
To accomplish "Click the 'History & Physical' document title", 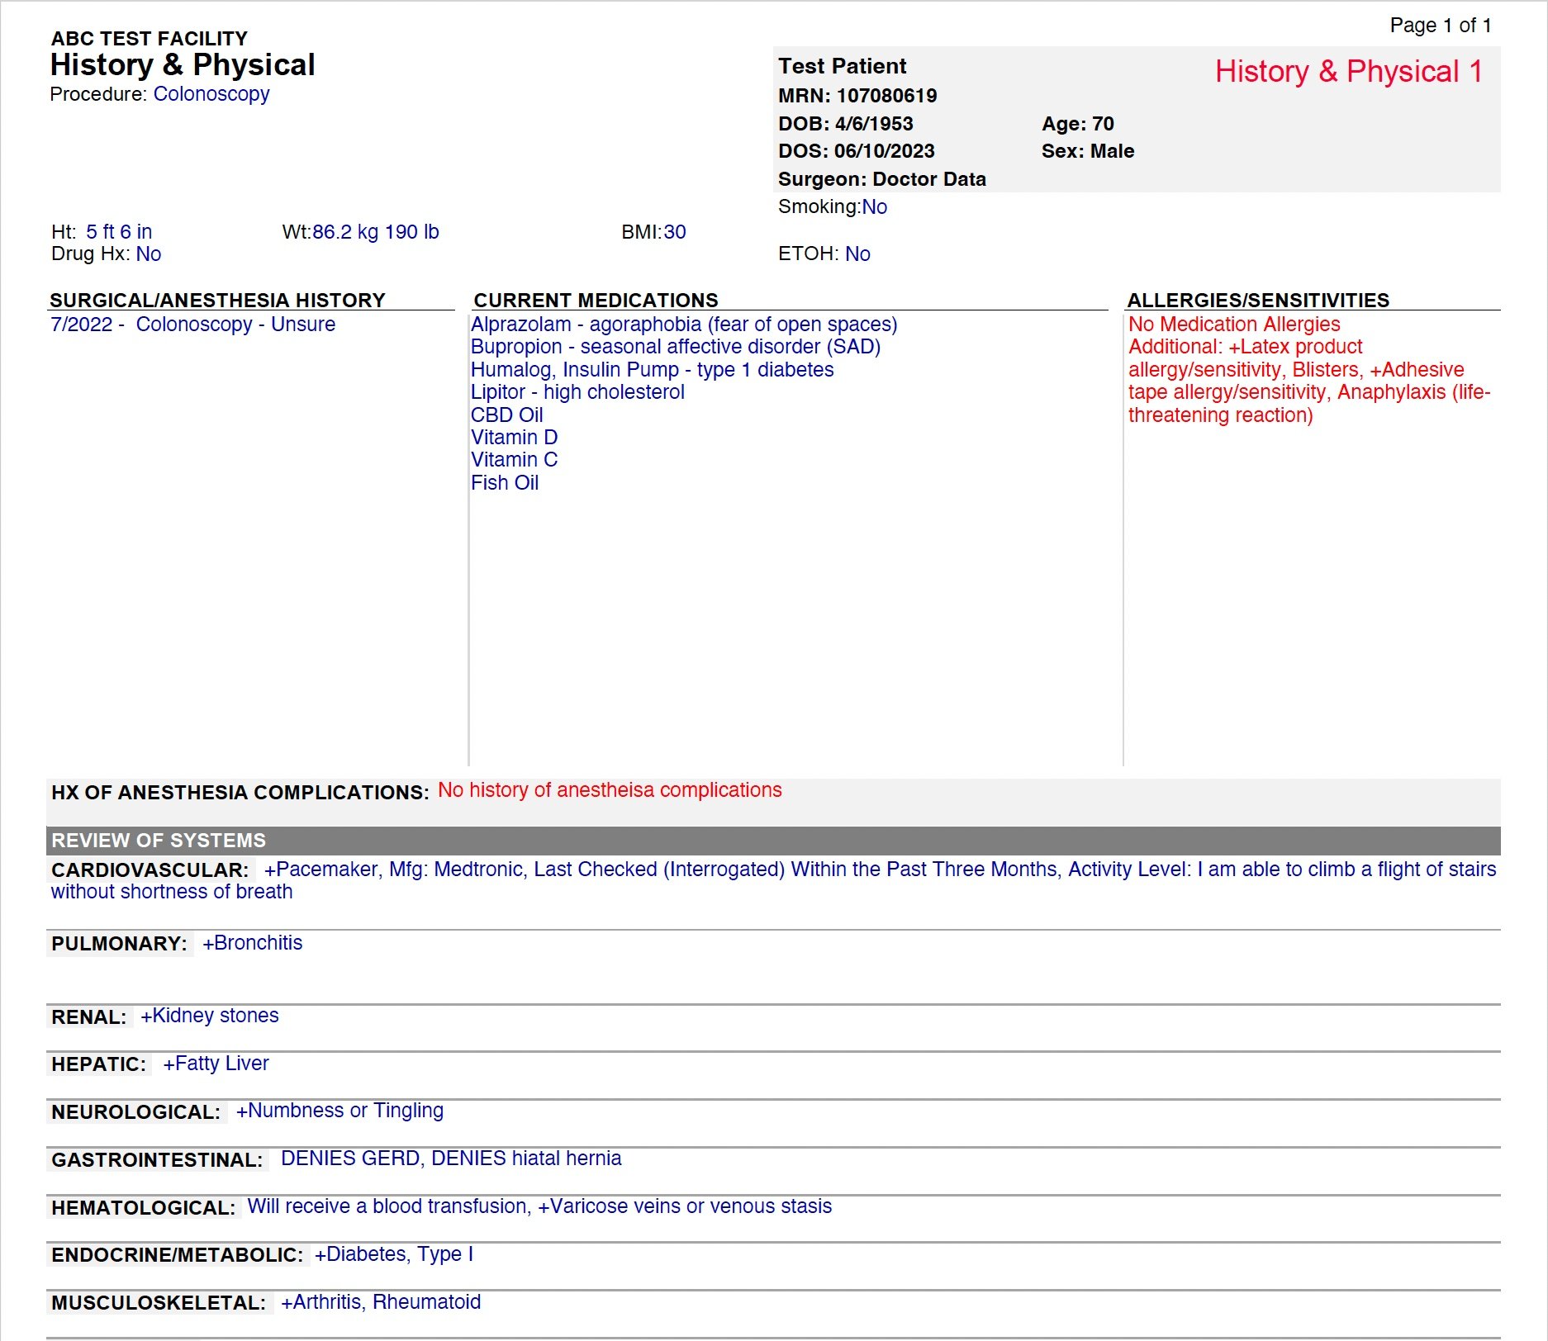I will (183, 64).
